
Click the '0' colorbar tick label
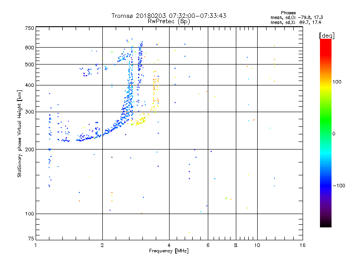(x=334, y=133)
